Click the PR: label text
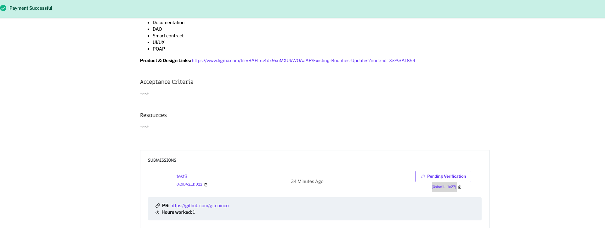The width and height of the screenshot is (605, 243). pos(166,206)
